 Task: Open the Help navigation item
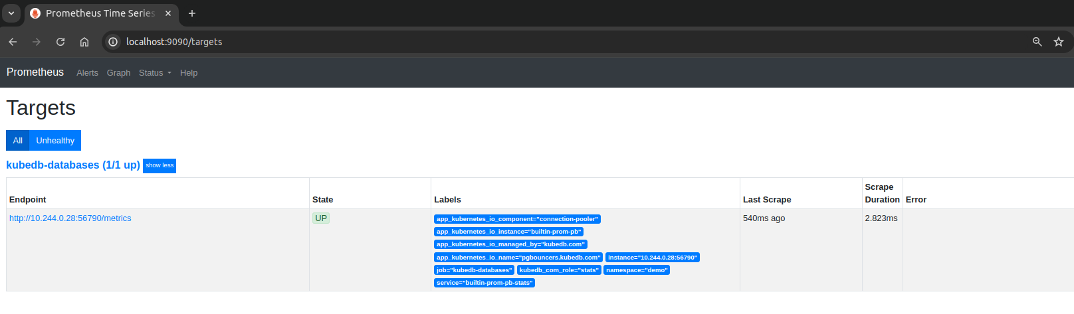tap(189, 73)
